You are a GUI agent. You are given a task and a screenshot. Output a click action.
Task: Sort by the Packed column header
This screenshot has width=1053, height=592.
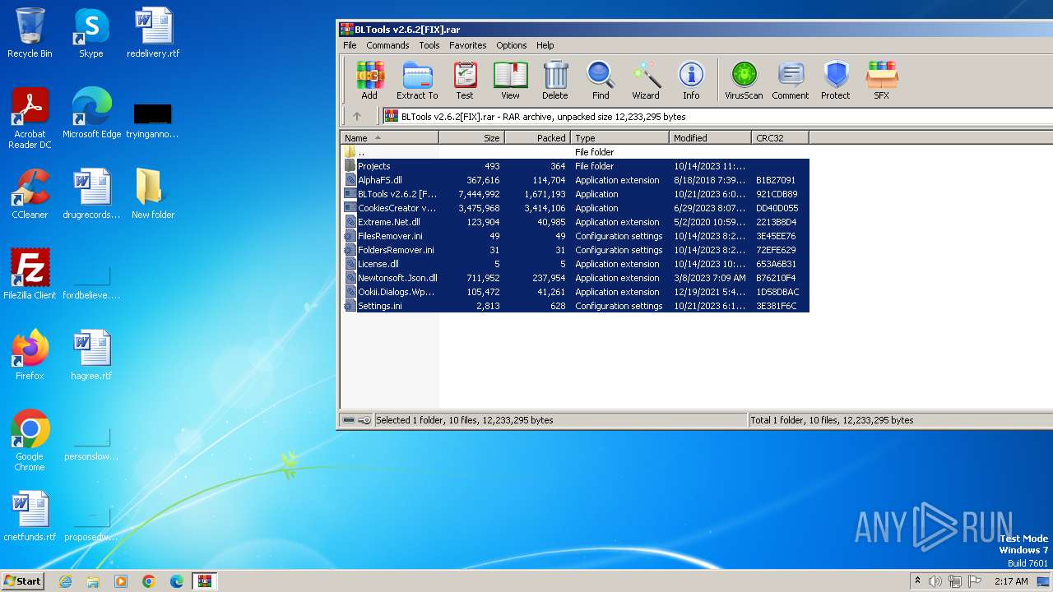point(537,138)
